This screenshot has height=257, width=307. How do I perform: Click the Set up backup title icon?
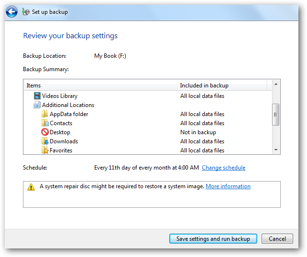[26, 12]
